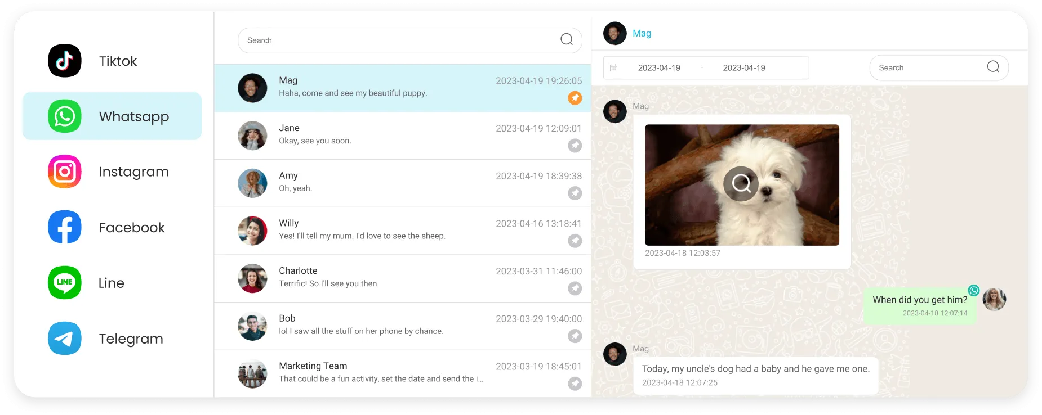Image resolution: width=1042 pixels, height=415 pixels.
Task: Focus the conversation list Search field
Action: pos(409,40)
